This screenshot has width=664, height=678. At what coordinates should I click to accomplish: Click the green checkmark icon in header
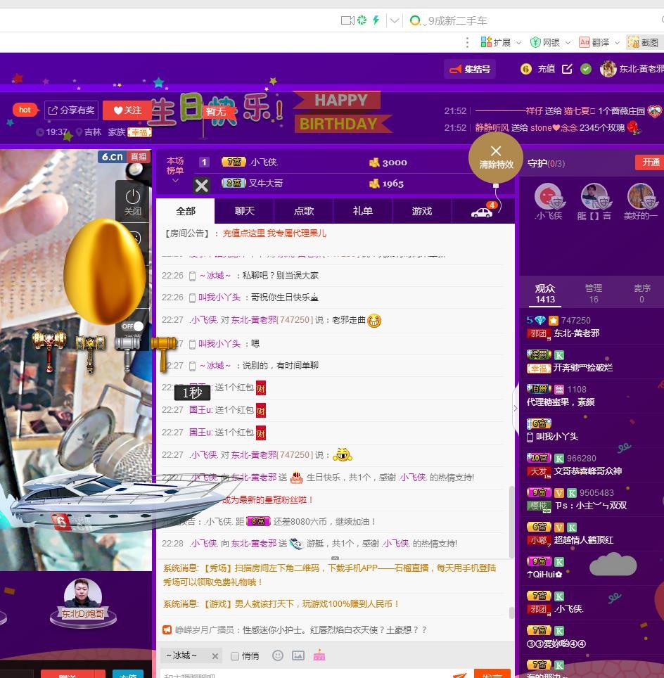click(x=586, y=69)
